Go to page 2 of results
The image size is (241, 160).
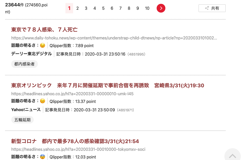tap(77, 8)
